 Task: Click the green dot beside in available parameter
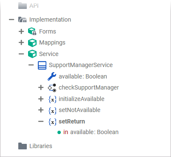(59, 132)
